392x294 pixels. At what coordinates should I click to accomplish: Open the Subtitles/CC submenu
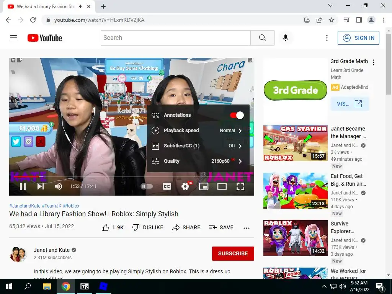pyautogui.click(x=198, y=146)
